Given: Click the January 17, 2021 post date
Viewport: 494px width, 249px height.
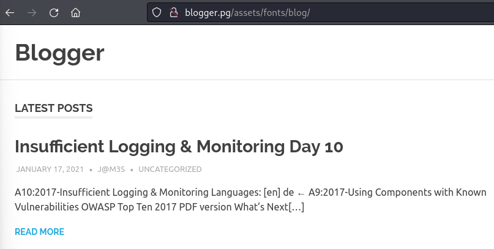Looking at the screenshot, I should tap(50, 169).
